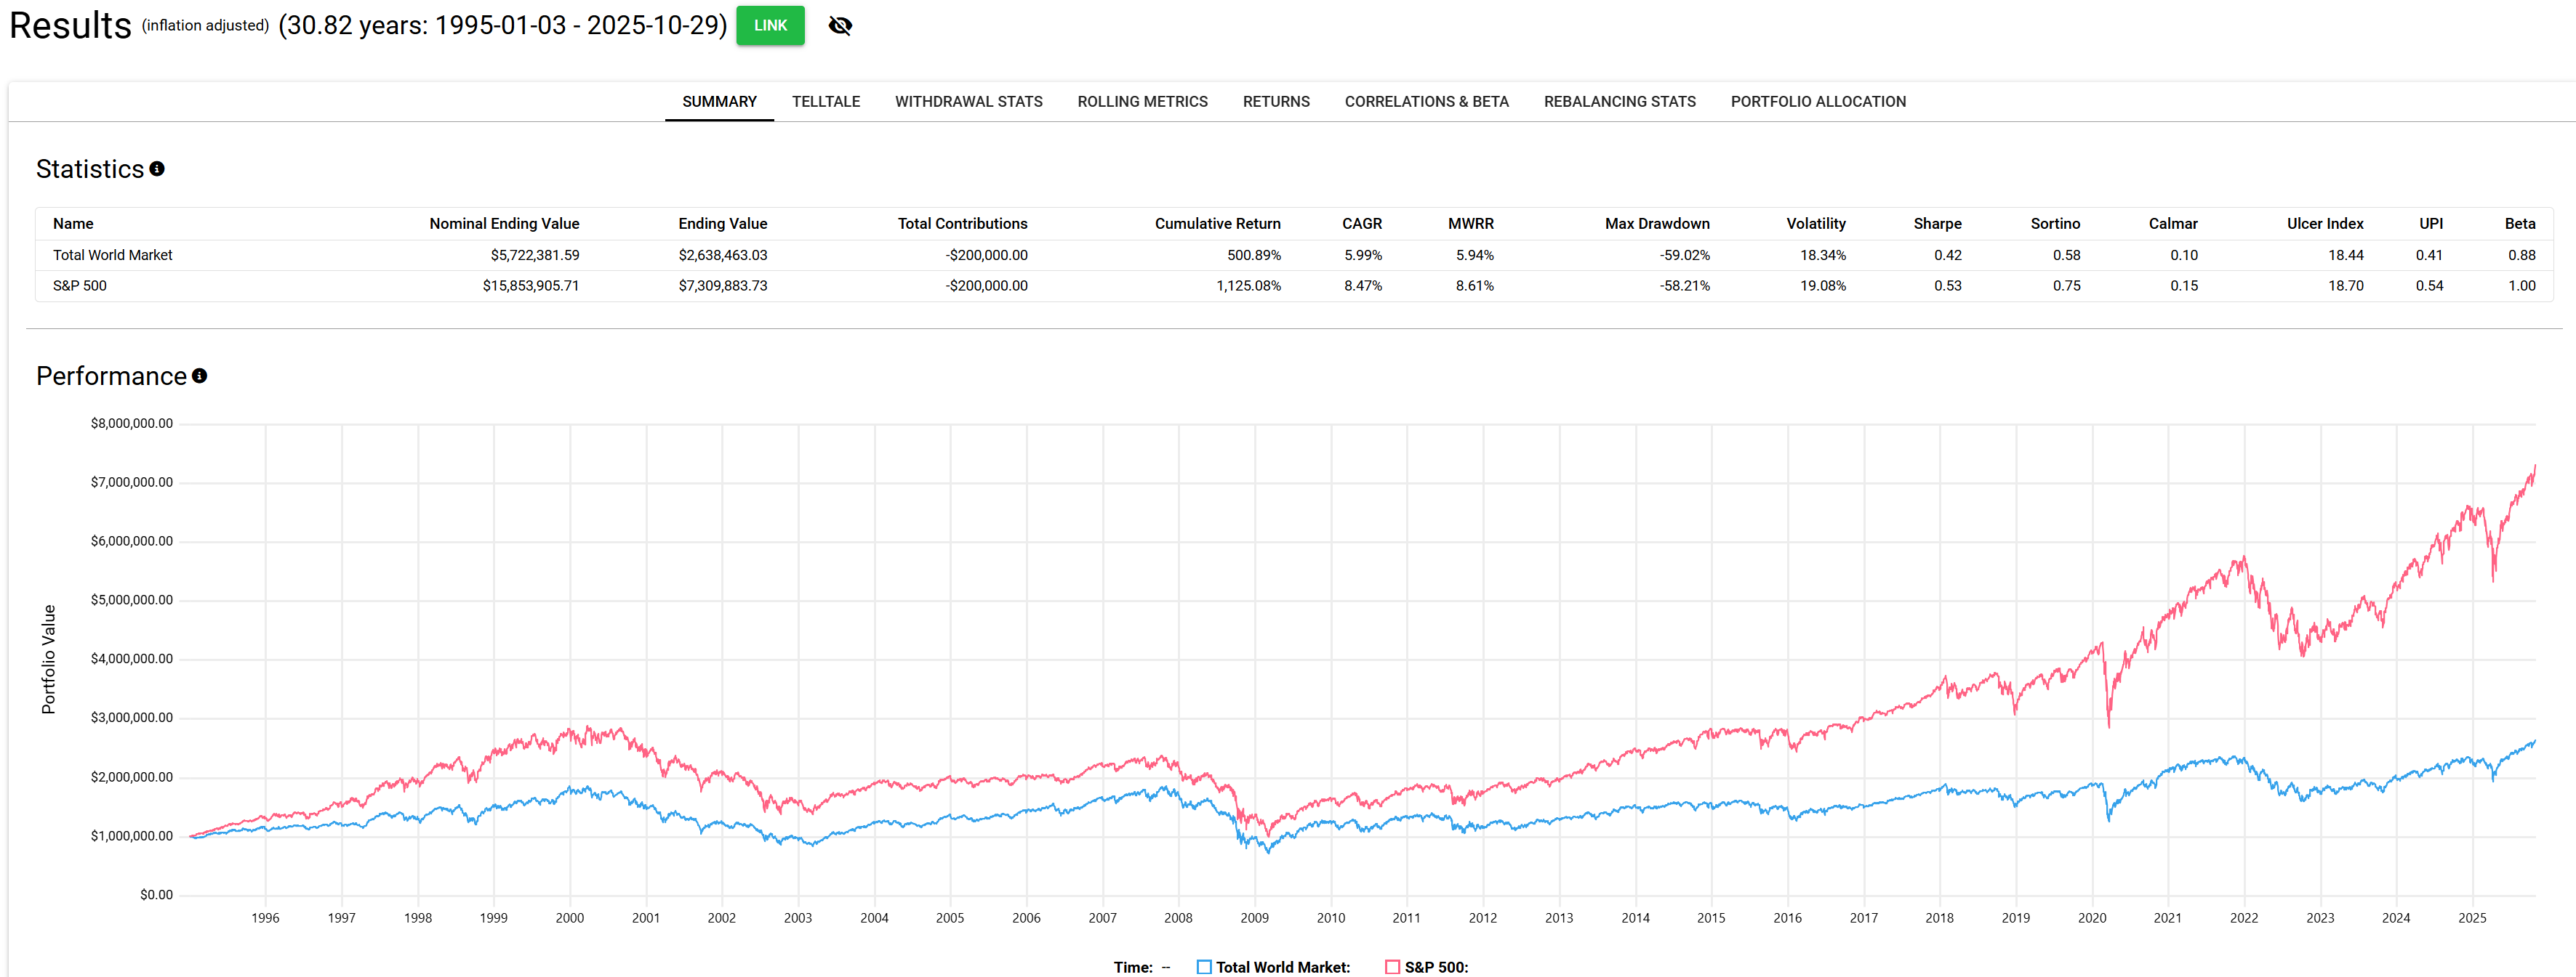Sort by Max Drawdown column header

tap(1656, 224)
